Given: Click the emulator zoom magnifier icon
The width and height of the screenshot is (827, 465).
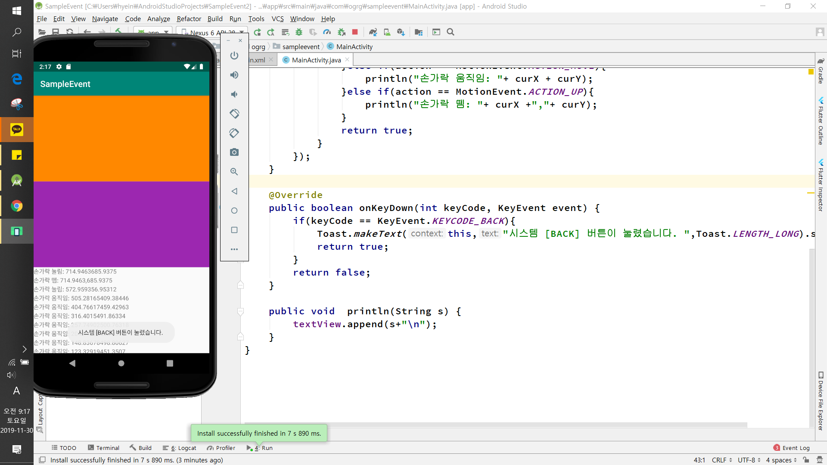Looking at the screenshot, I should click(x=234, y=172).
